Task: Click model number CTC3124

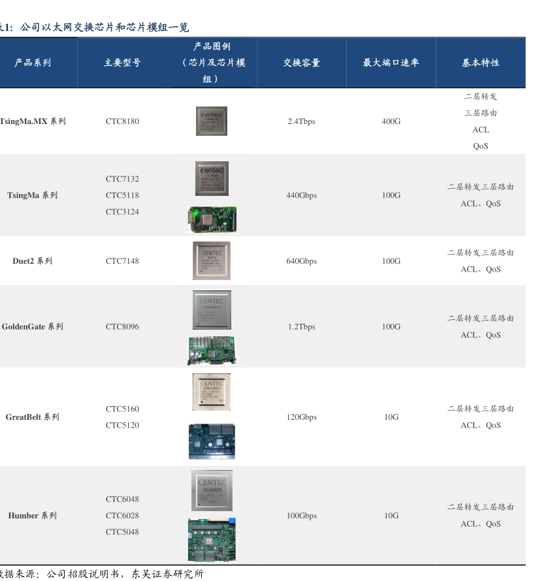Action: (x=122, y=212)
